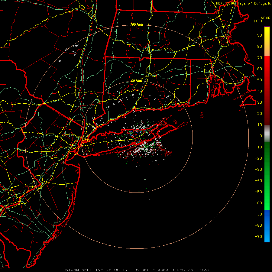Click the -80 value on the velocity scale

(258, 225)
